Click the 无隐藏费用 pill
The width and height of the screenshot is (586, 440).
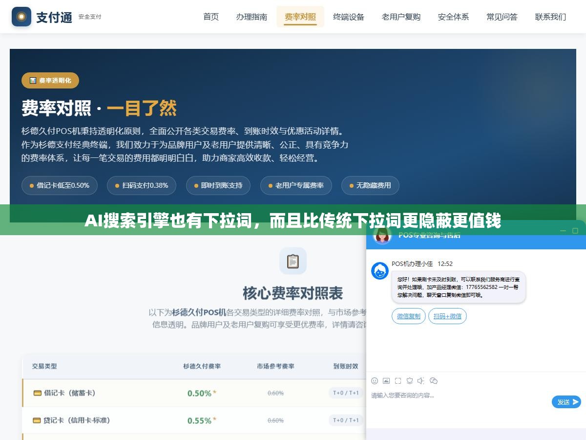click(x=370, y=185)
